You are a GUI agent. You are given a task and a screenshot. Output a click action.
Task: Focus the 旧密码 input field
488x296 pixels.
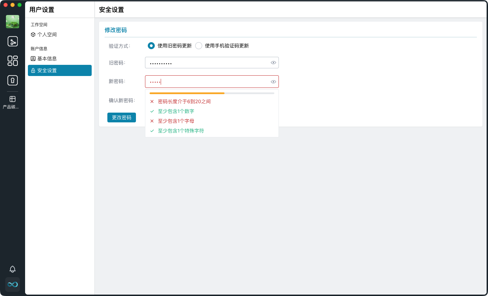[207, 63]
